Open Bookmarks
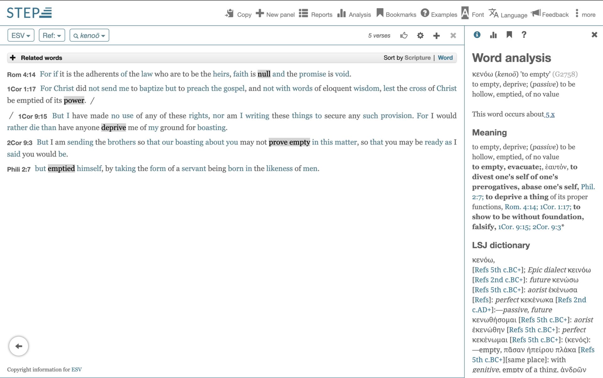603x378 pixels. tap(396, 14)
